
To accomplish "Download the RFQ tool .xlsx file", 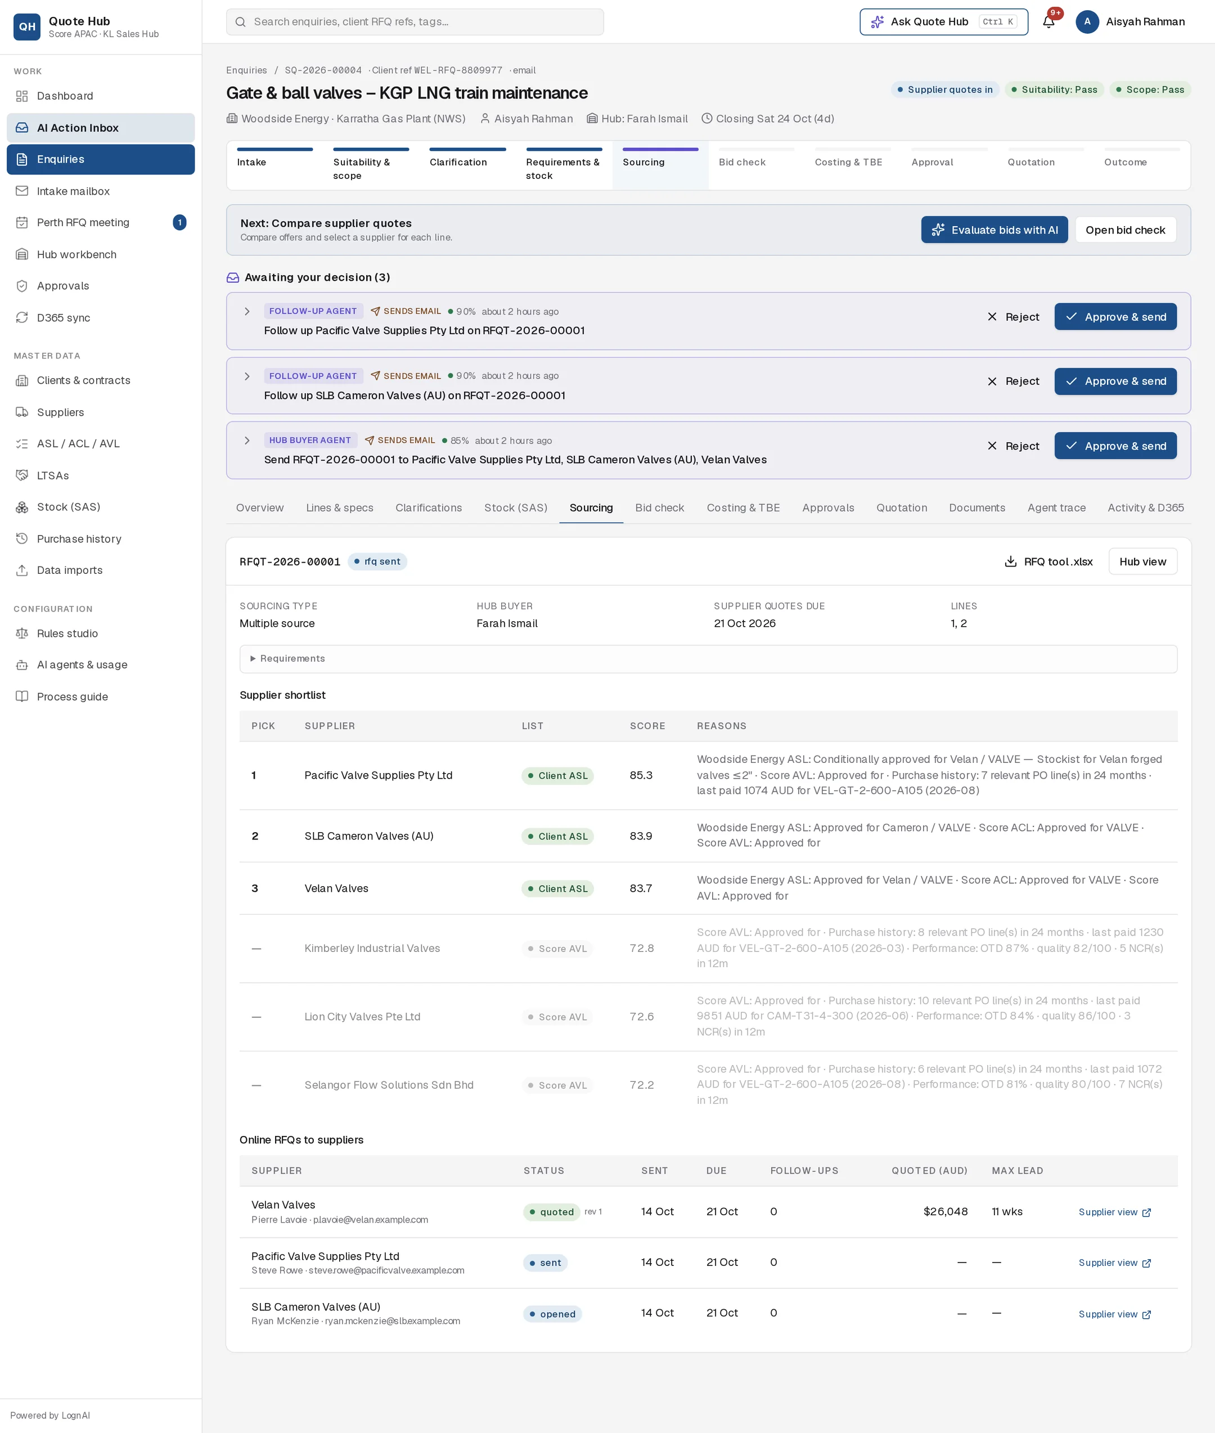I will [1049, 561].
